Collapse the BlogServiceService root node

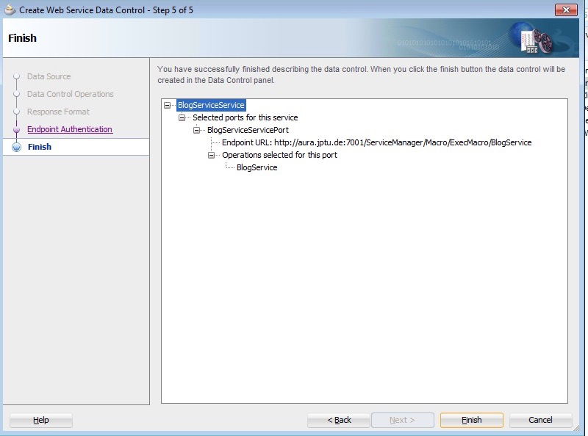click(168, 106)
